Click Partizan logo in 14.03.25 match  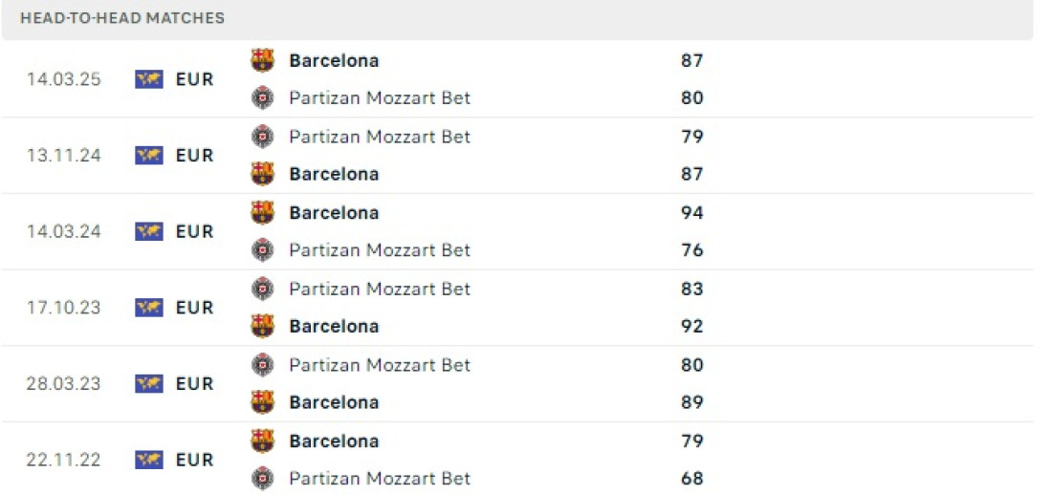click(262, 97)
